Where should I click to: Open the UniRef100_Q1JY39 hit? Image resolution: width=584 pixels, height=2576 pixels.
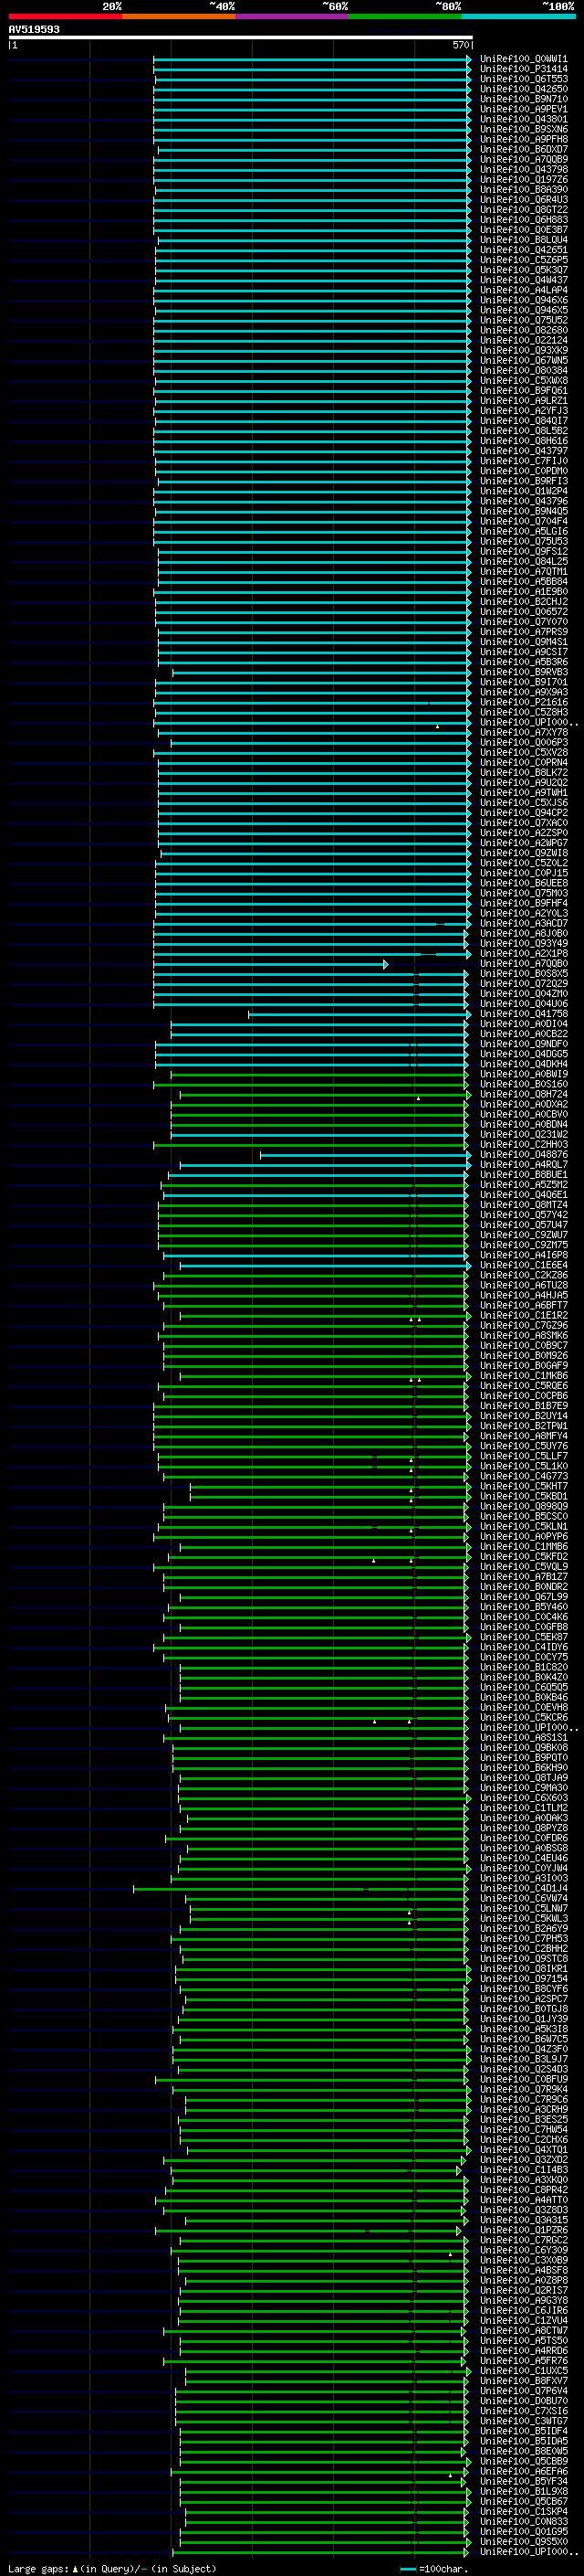pyautogui.click(x=524, y=2020)
